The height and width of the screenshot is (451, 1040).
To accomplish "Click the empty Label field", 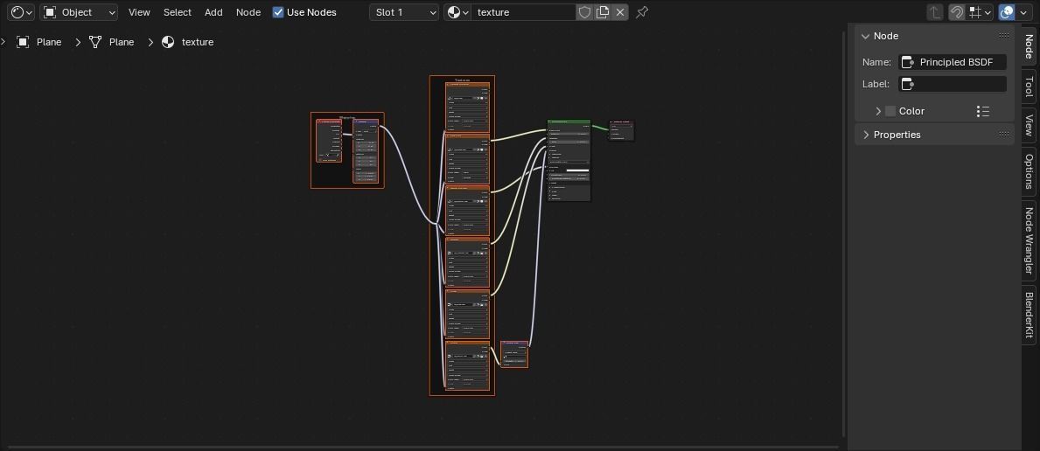I will point(953,84).
